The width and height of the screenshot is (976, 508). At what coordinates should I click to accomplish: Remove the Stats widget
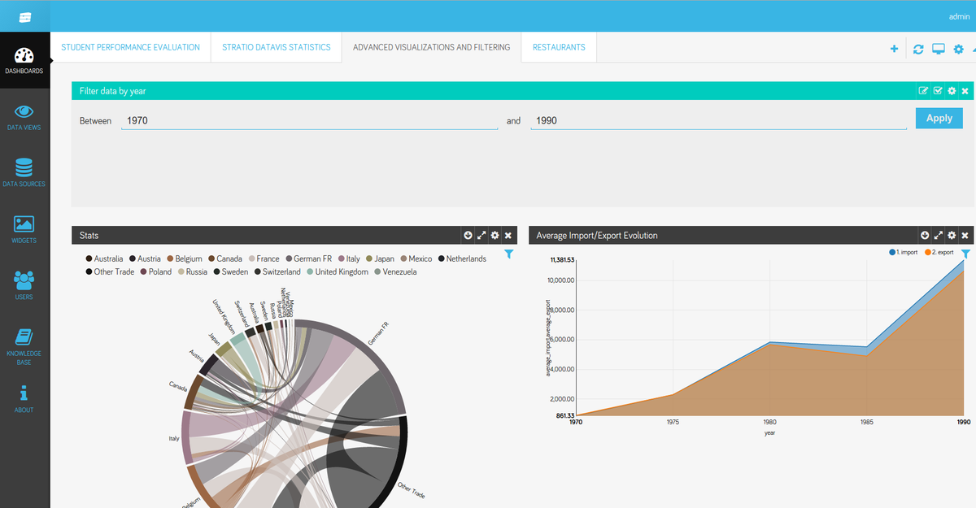tap(508, 235)
